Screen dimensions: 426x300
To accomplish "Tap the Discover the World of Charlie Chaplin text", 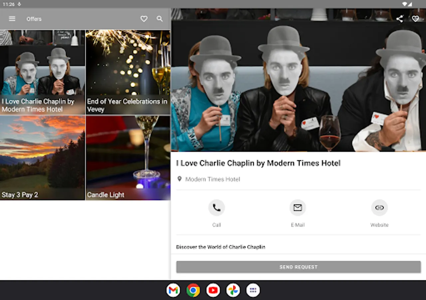I will [221, 247].
